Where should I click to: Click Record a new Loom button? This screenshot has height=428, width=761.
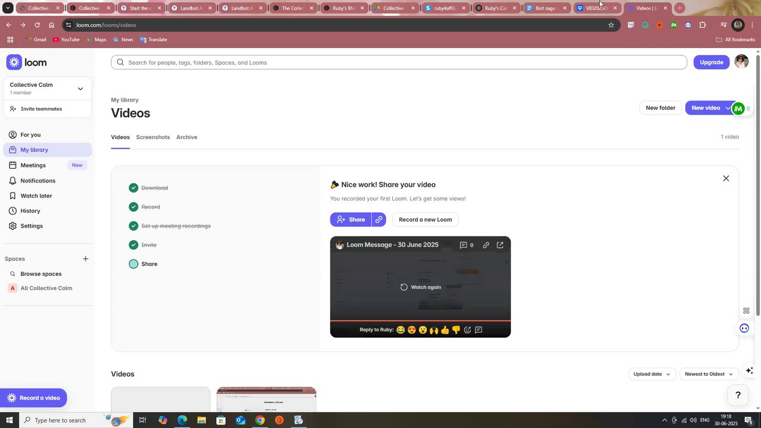425,219
